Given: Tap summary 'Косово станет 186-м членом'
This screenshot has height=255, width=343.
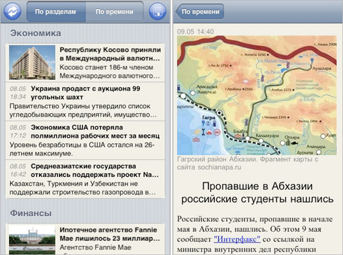Looking at the screenshot, I should coord(110,71).
